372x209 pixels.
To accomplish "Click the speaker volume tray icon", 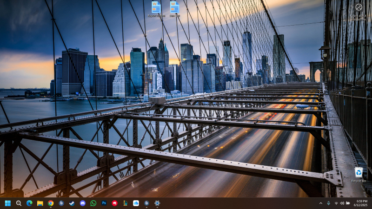I will [x=342, y=203].
